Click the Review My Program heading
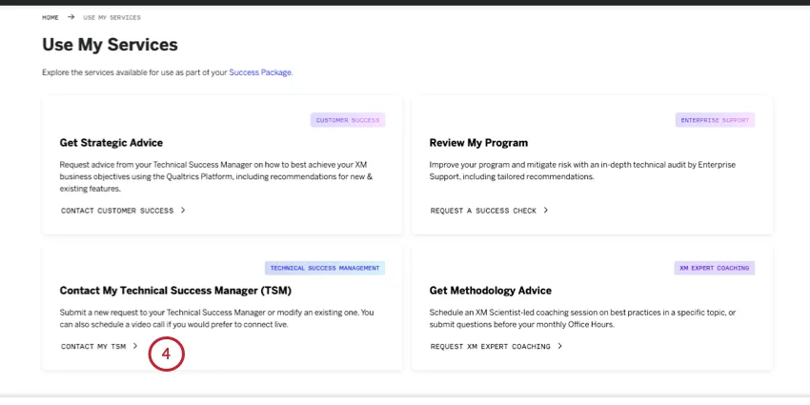The image size is (810, 405). point(478,143)
